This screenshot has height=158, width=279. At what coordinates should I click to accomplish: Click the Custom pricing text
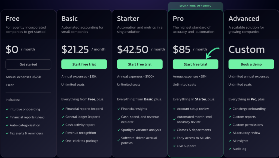247,49
